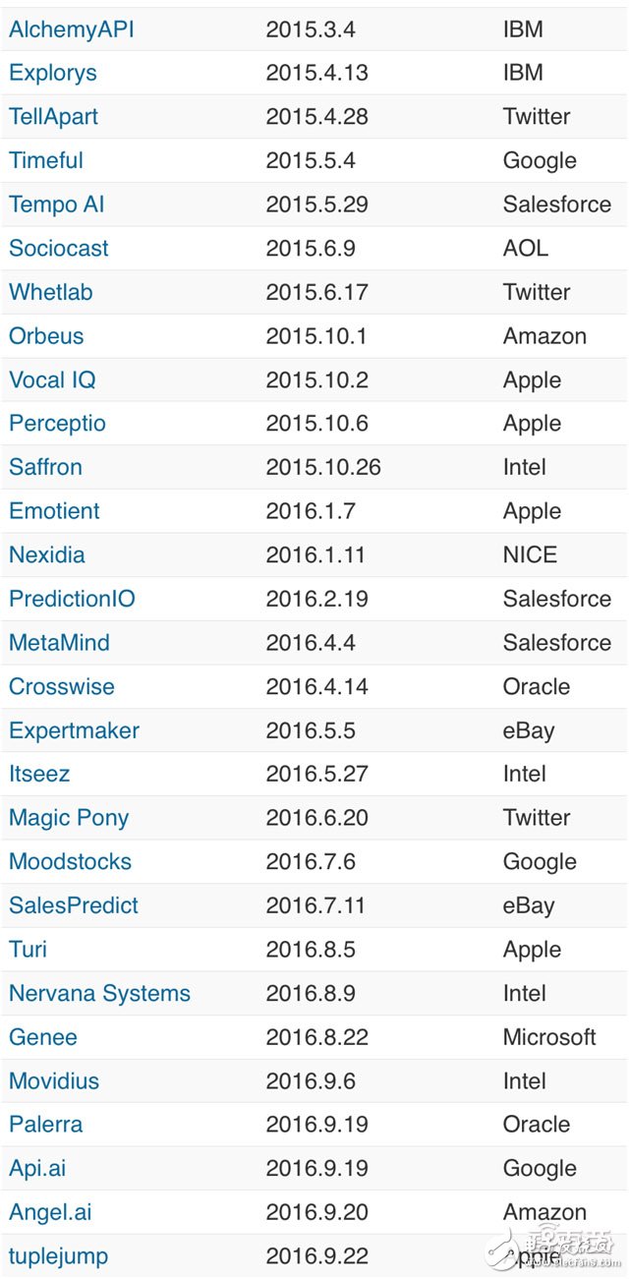Open the Movidius link
This screenshot has height=1279, width=629.
coord(54,1080)
